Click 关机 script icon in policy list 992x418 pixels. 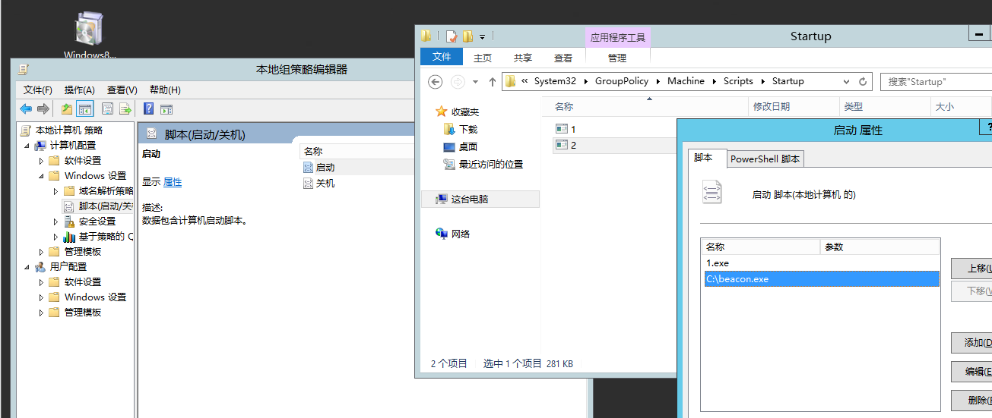pyautogui.click(x=308, y=183)
